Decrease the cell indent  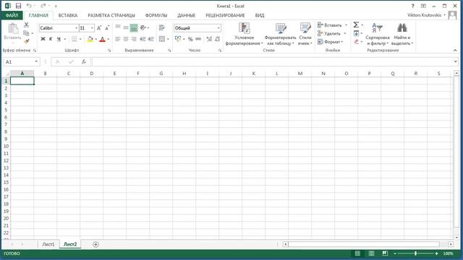(x=143, y=39)
